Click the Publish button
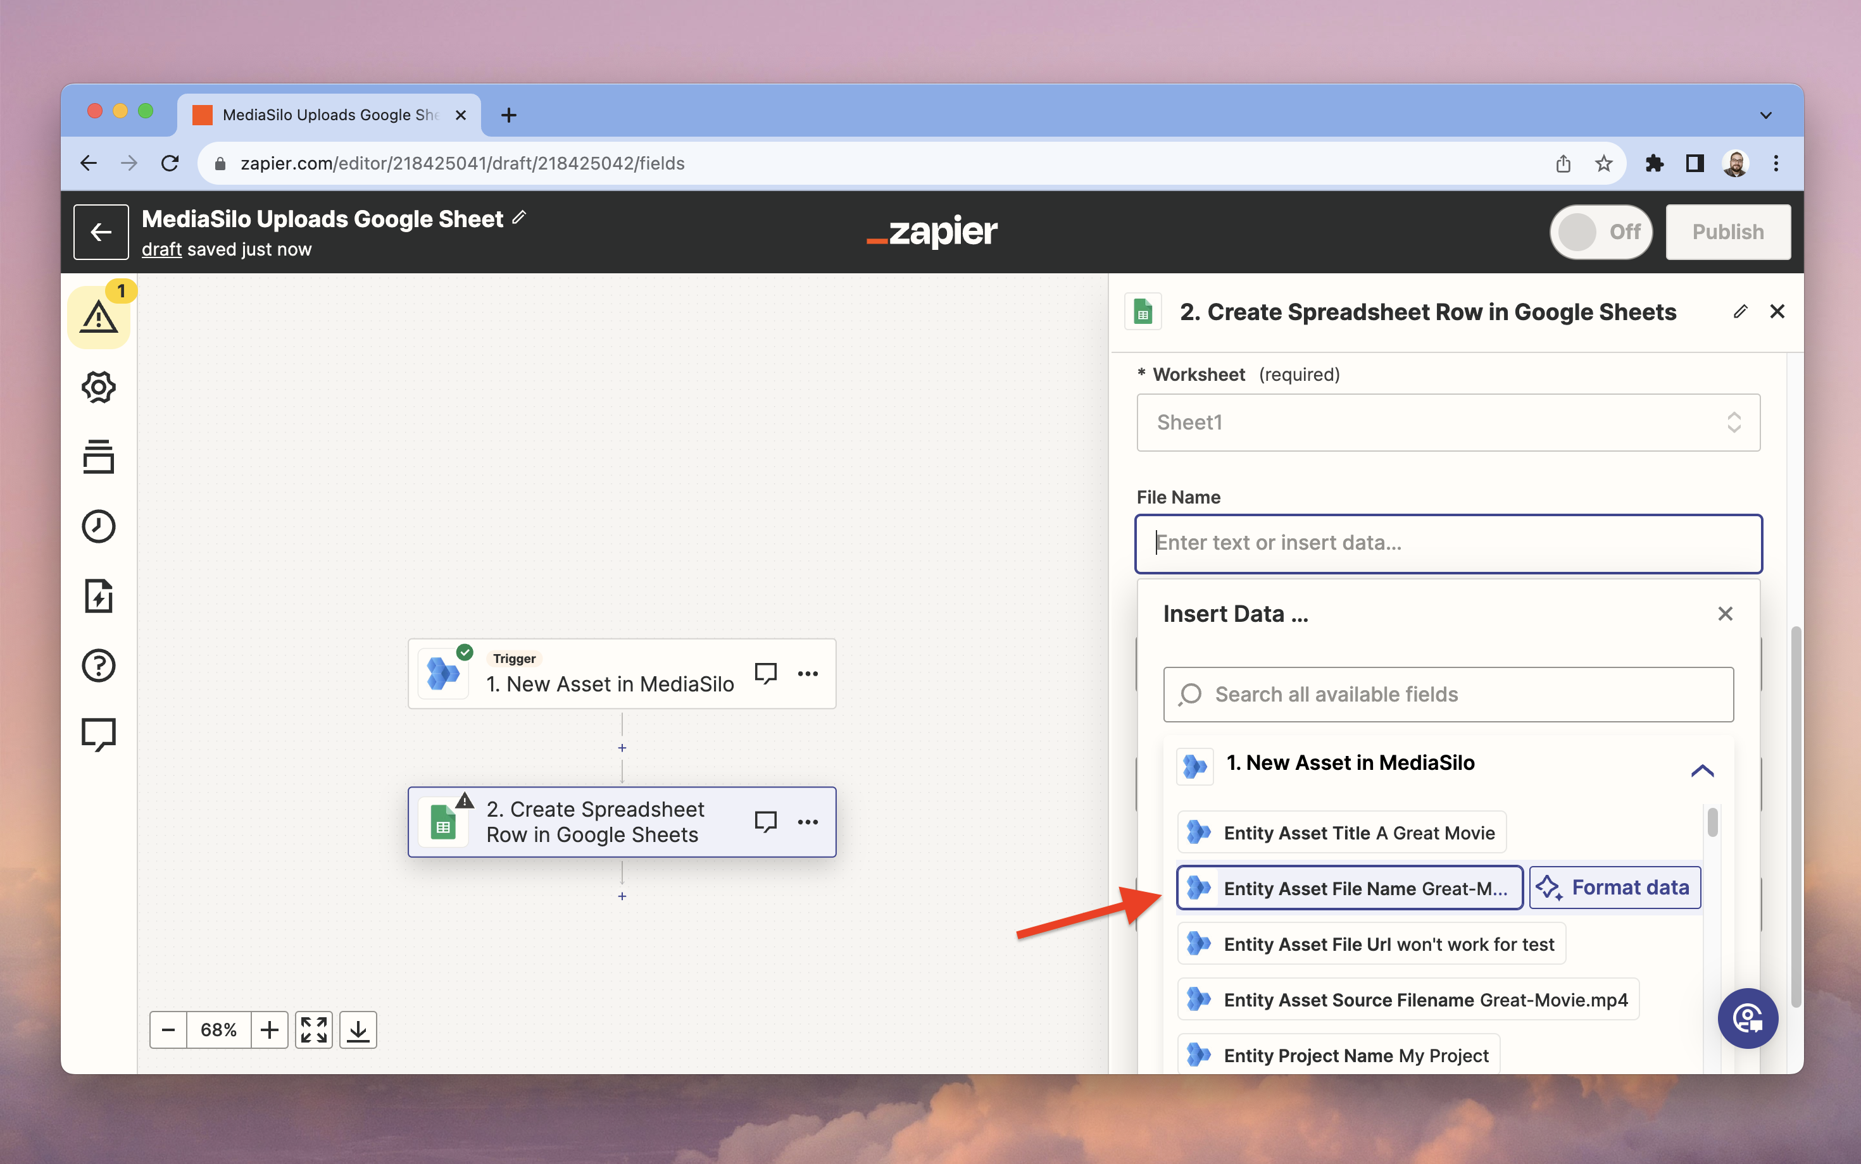The height and width of the screenshot is (1164, 1861). click(1727, 232)
